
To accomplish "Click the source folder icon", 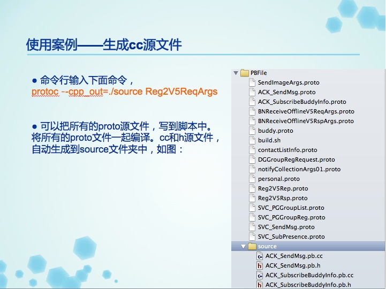I will [252, 246].
